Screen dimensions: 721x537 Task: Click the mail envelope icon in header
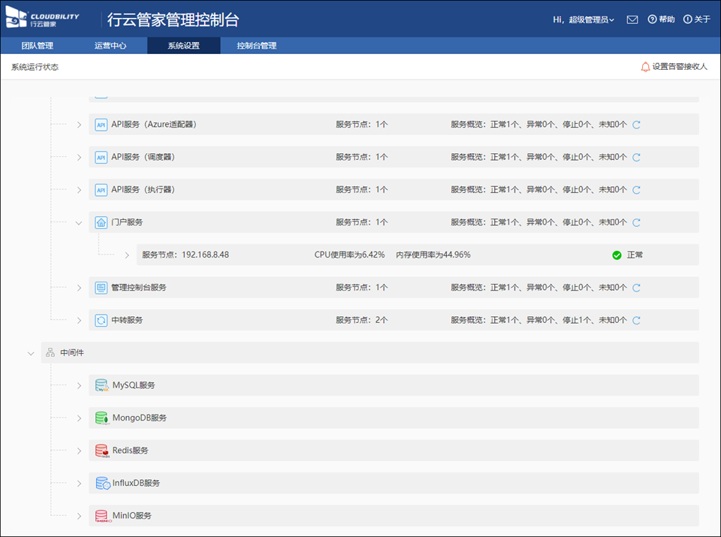click(632, 20)
